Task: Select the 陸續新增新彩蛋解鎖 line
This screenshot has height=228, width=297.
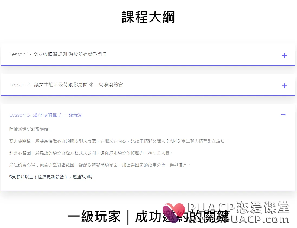Action: click(x=29, y=129)
